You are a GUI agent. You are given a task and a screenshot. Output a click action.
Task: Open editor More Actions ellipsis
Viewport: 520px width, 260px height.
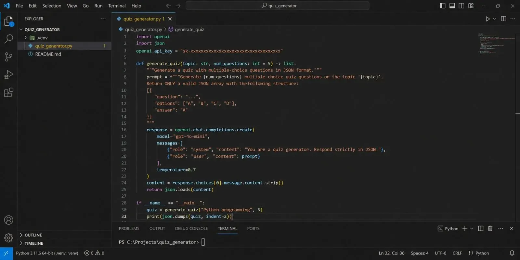click(x=513, y=19)
